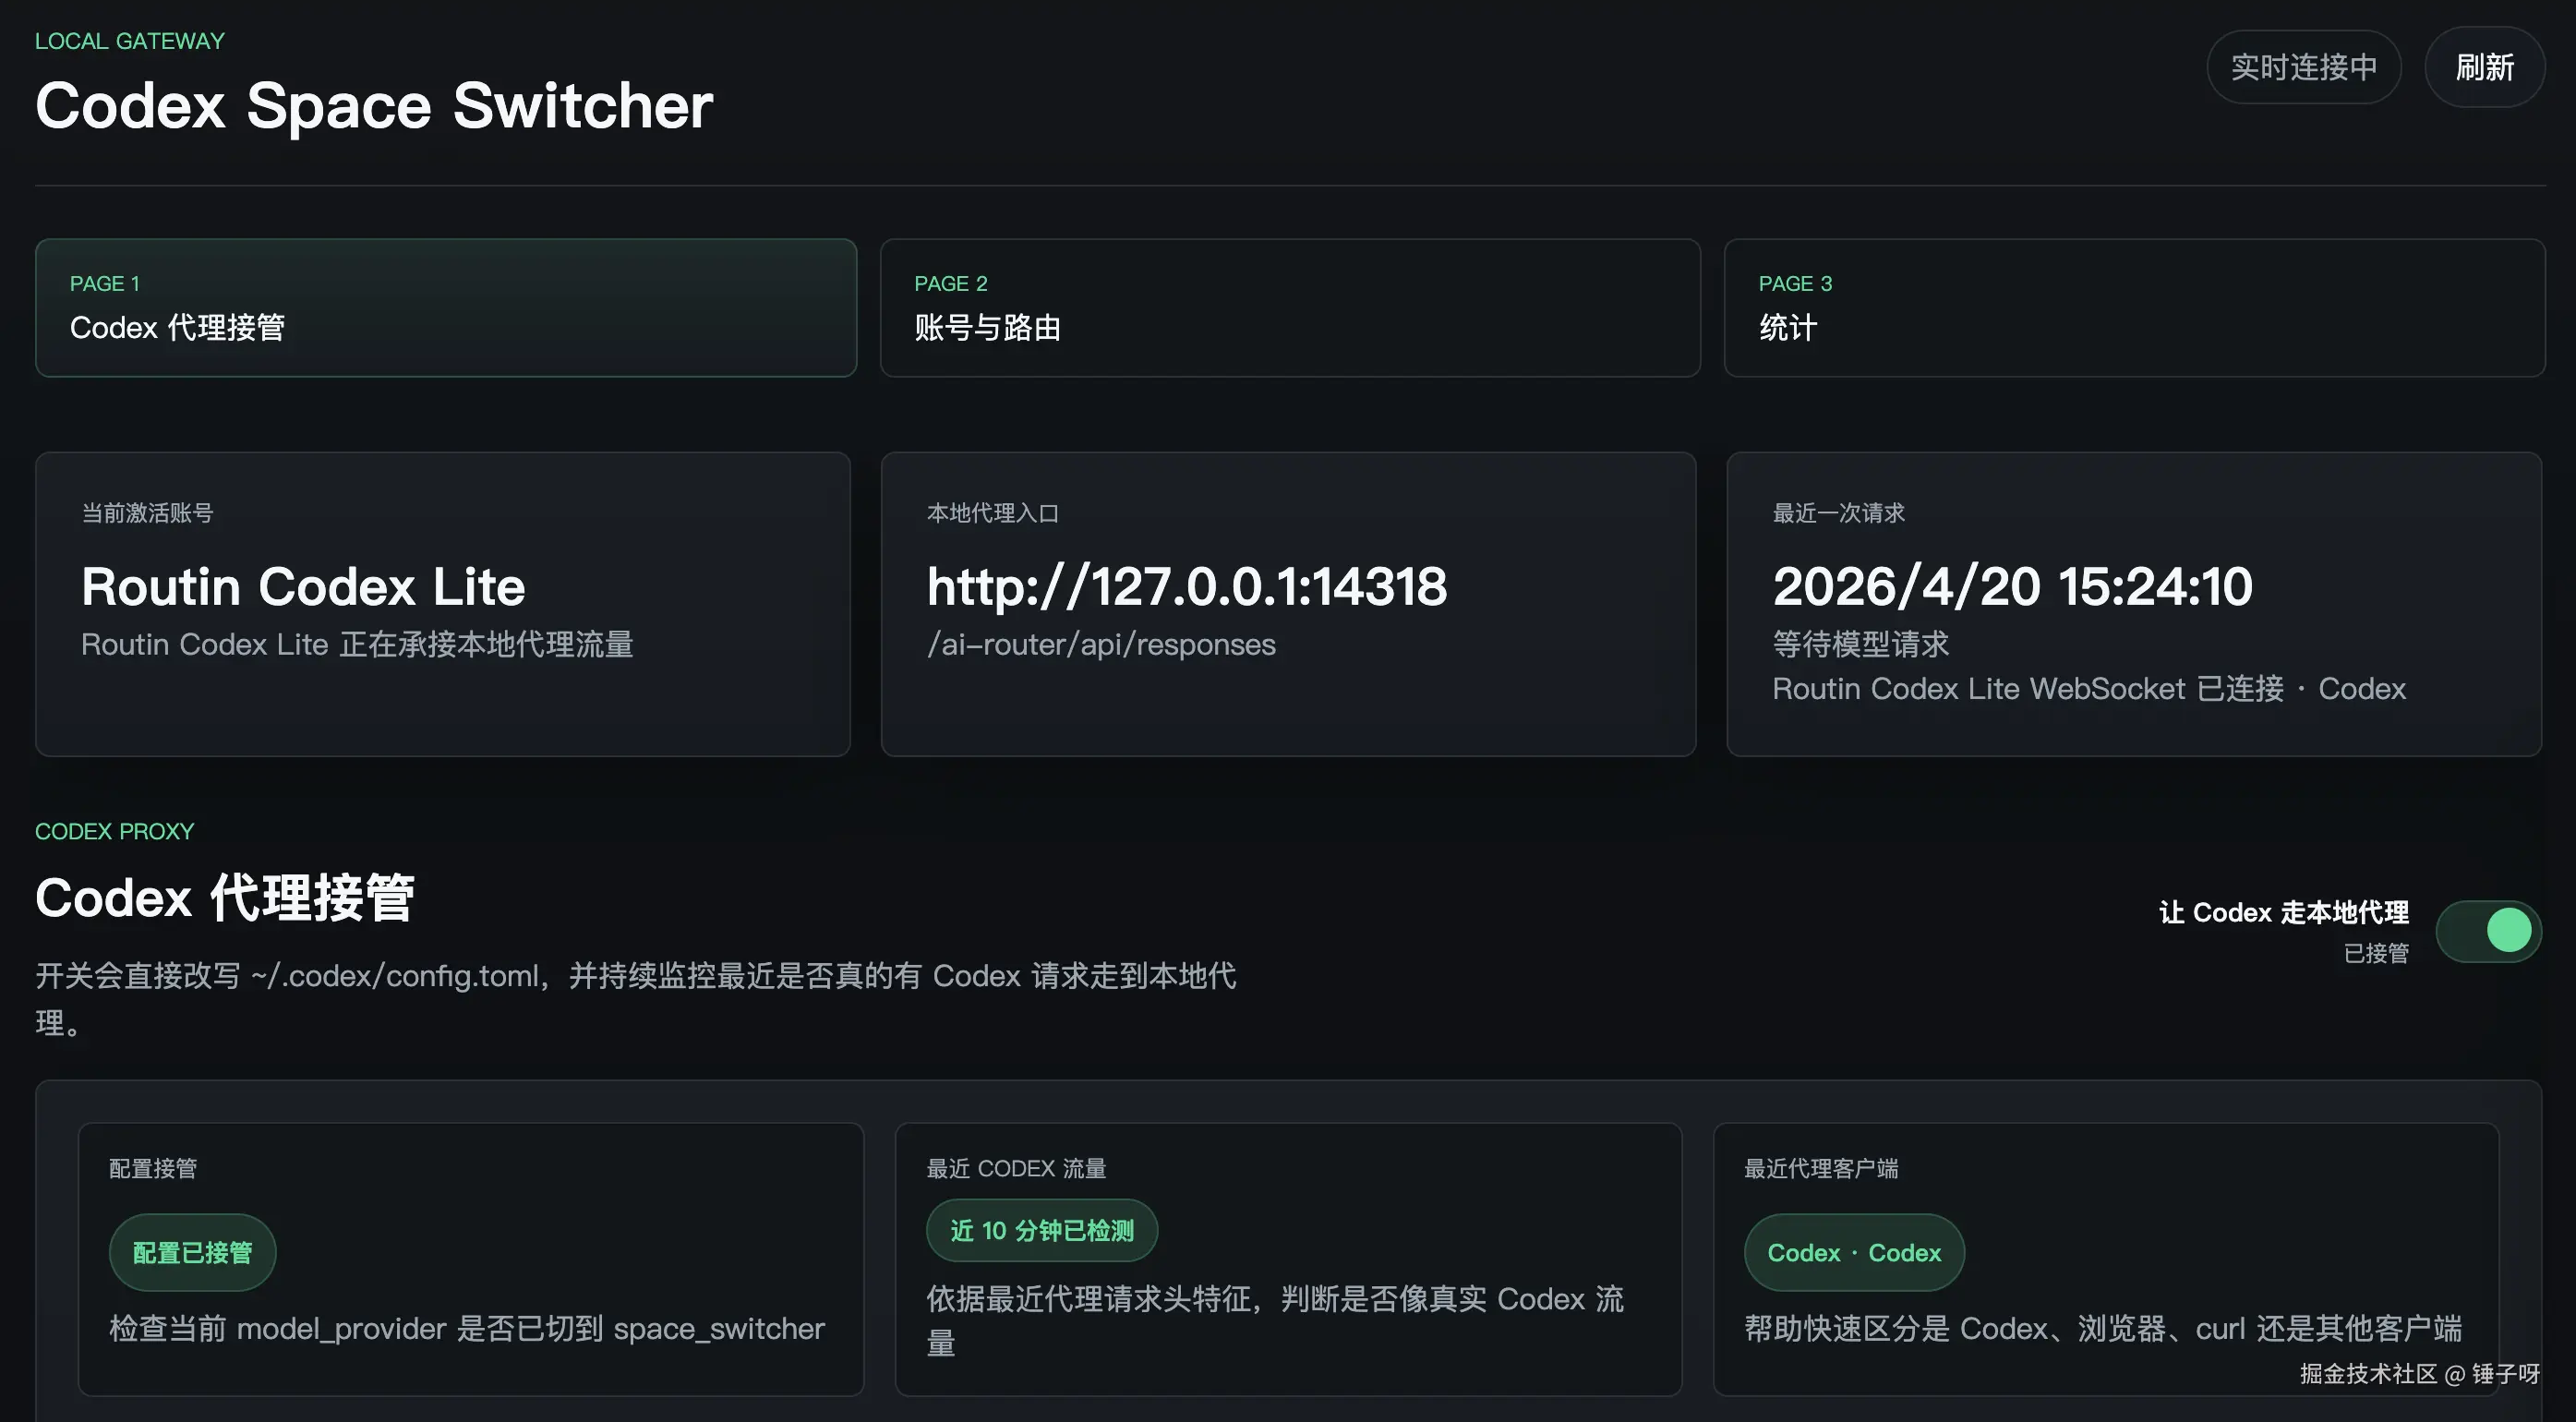Screen dimensions: 2576x1422
Task: Switch to PAGE 3 统计 tab
Action: pos(2134,307)
